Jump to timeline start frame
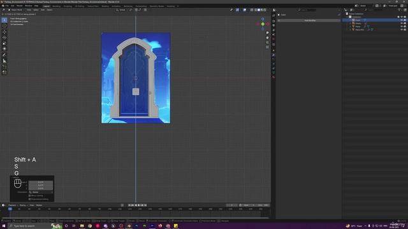 [129, 205]
